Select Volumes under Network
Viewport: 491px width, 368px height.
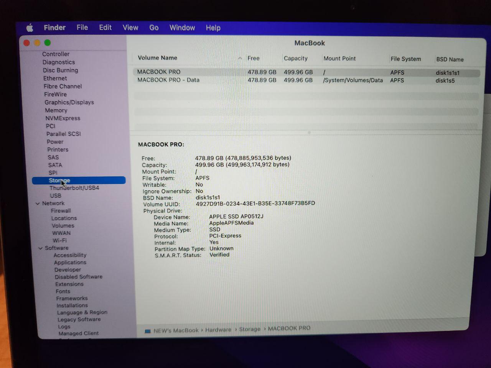[x=63, y=226]
